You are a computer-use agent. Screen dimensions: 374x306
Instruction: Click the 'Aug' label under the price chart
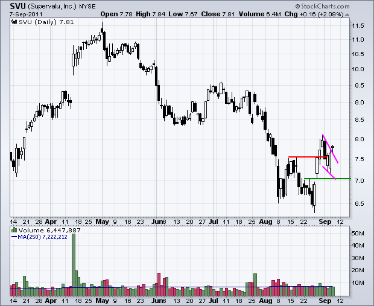(x=265, y=222)
